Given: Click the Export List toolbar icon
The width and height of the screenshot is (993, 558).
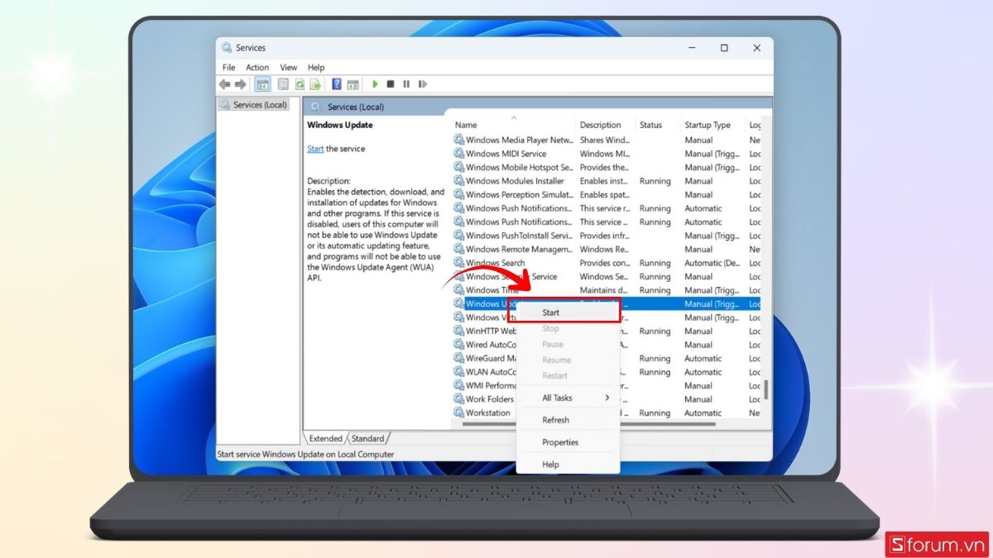Looking at the screenshot, I should coord(315,84).
